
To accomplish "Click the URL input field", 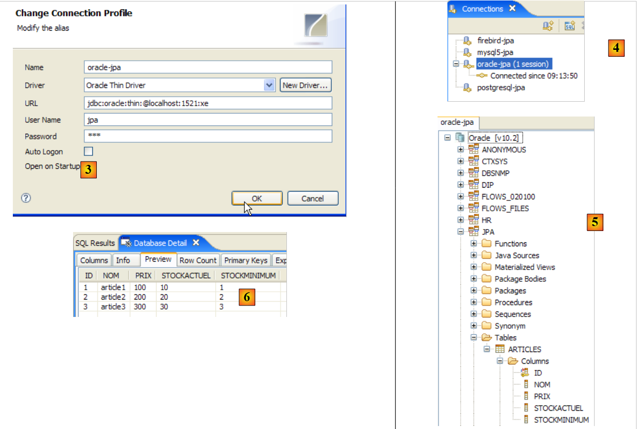I will pos(208,103).
